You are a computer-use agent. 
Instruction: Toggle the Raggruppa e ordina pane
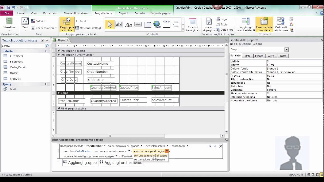click(67, 25)
